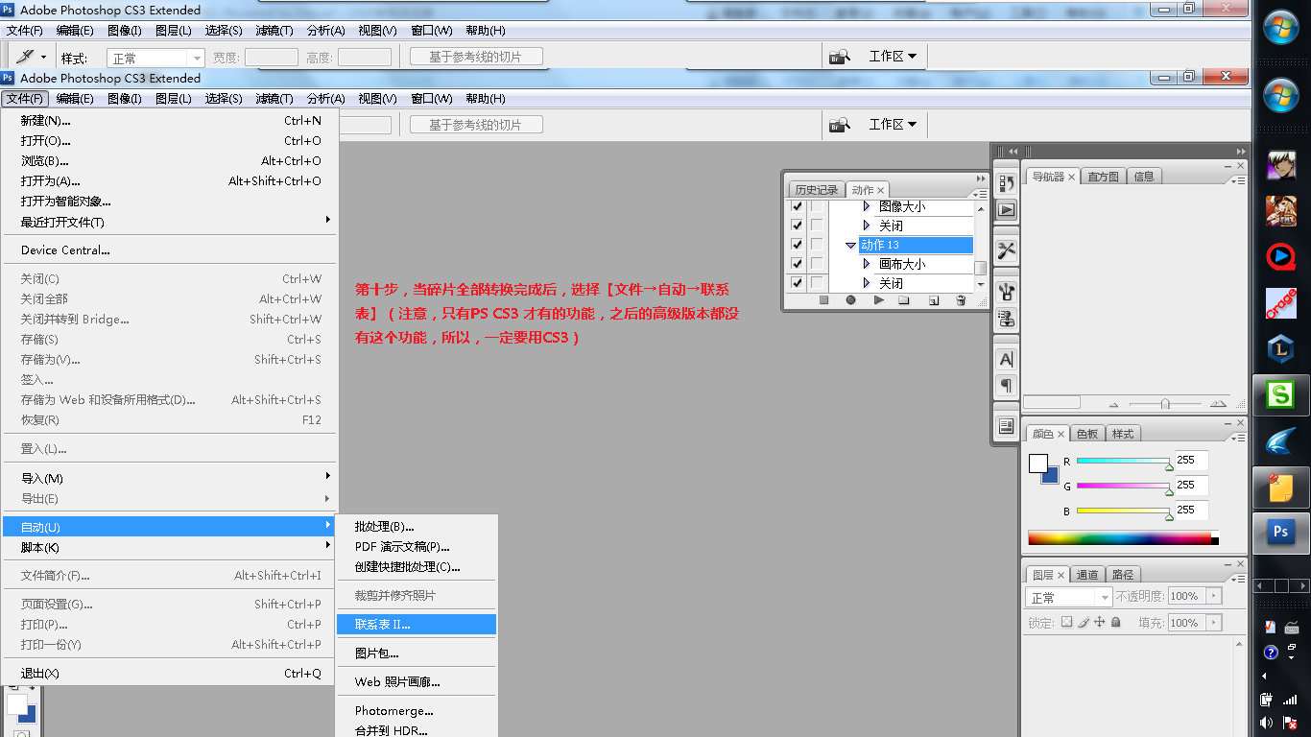1311x737 pixels.
Task: Open the Layer Comps dock icon
Action: click(1007, 426)
